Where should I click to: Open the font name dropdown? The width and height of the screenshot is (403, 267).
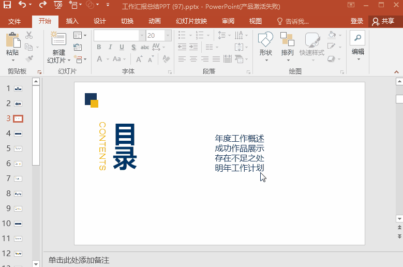point(142,36)
